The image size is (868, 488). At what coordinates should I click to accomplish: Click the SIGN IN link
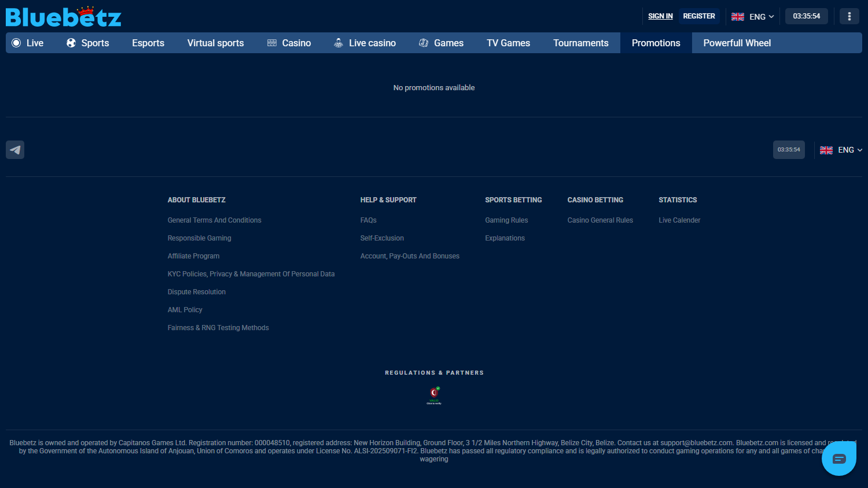[x=660, y=16]
